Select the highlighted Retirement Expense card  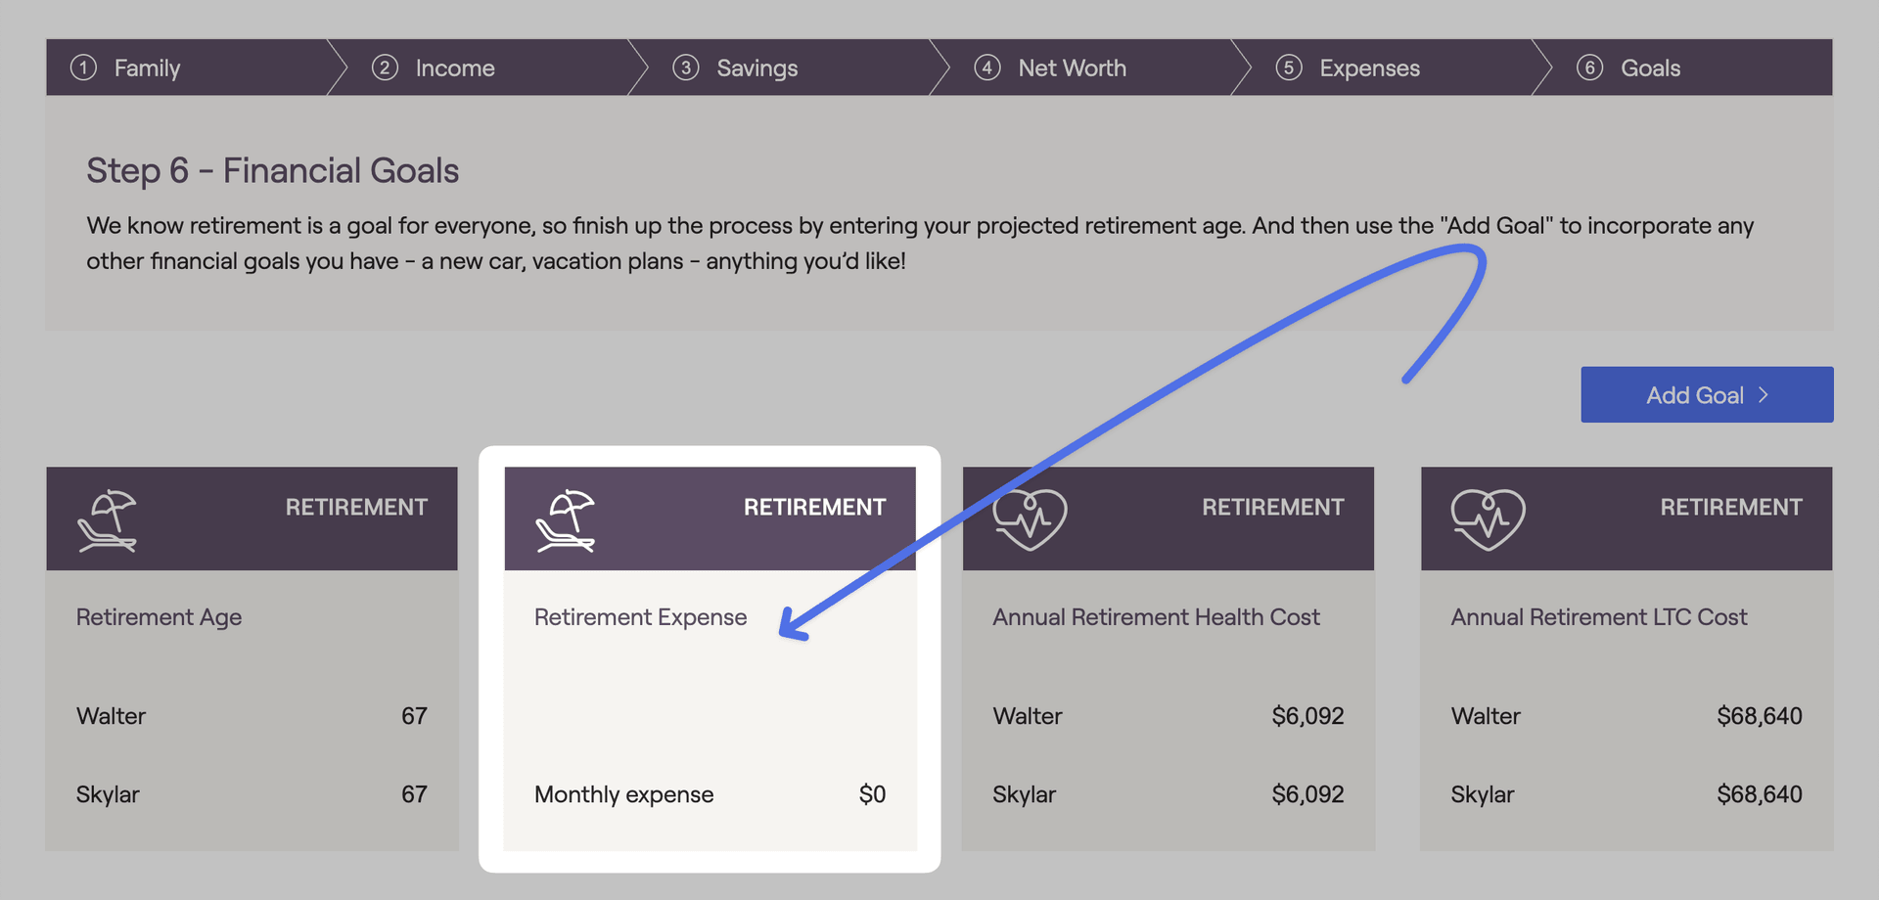[x=710, y=658]
